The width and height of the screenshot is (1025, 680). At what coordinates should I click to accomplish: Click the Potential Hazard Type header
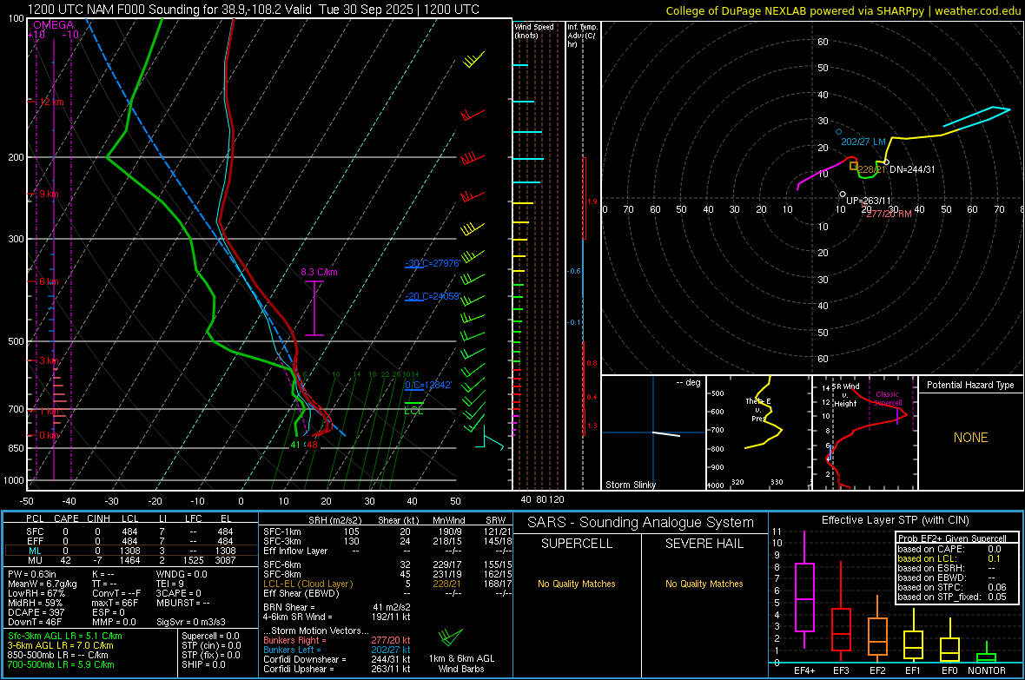coord(970,385)
